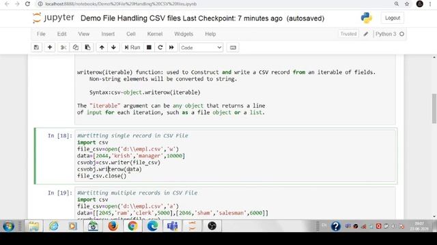437x245 pixels.
Task: Rename notebook title Demo File Handling CSV files
Action: click(130, 18)
